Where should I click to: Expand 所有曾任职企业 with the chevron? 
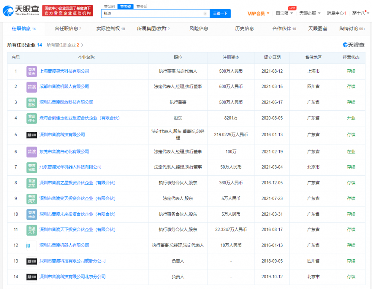[x=82, y=45]
